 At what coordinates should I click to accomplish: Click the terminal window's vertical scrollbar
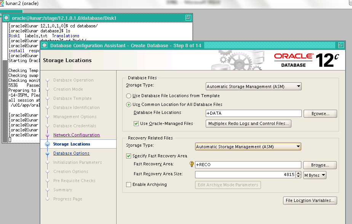pos(5,83)
